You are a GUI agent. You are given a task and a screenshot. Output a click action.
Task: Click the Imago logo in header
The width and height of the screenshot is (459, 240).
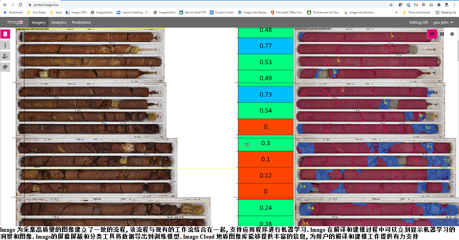16,22
